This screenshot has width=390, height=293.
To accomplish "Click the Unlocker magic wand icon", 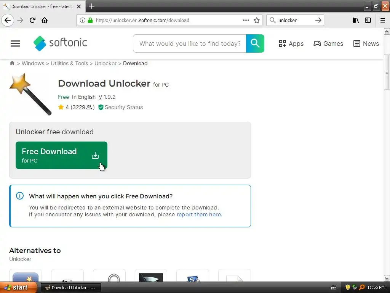I will point(30,94).
